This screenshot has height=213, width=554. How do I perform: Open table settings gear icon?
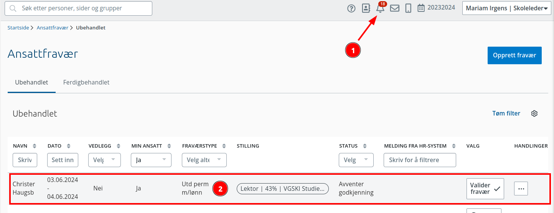534,114
